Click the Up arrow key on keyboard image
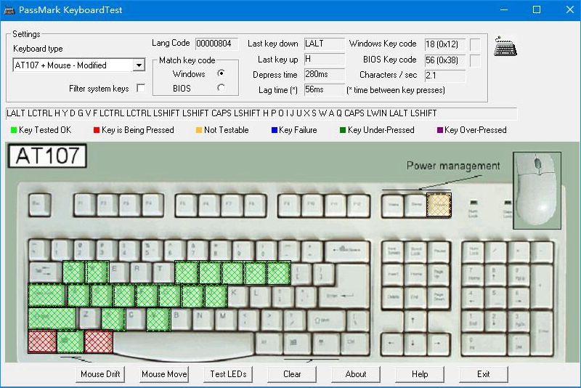581x388 pixels. click(416, 321)
